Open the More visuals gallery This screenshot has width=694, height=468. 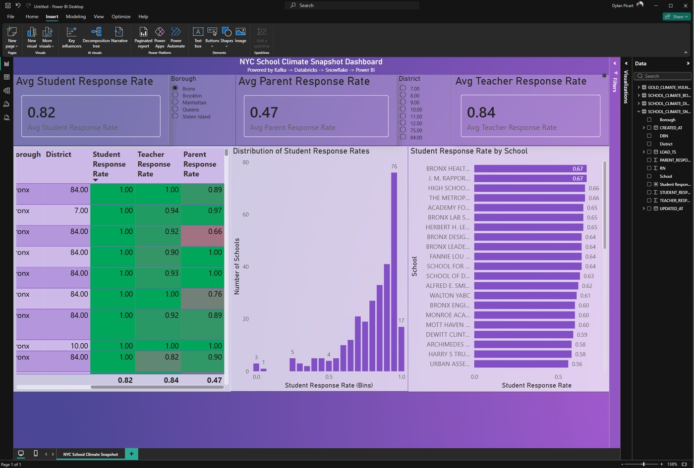47,38
